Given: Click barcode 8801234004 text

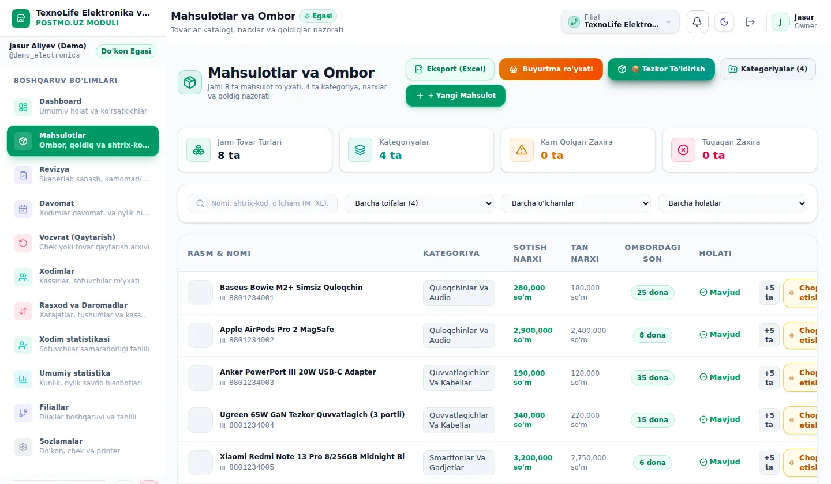Looking at the screenshot, I should (x=252, y=425).
